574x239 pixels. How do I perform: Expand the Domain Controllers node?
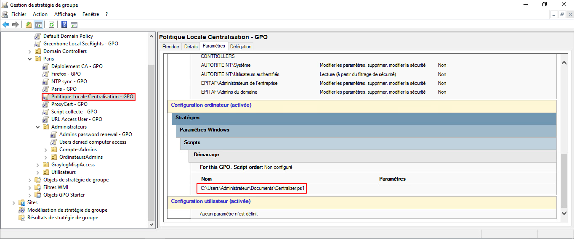coord(30,51)
